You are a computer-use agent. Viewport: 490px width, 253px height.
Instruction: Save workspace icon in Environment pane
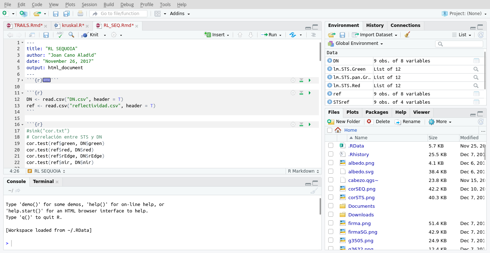tap(342, 35)
